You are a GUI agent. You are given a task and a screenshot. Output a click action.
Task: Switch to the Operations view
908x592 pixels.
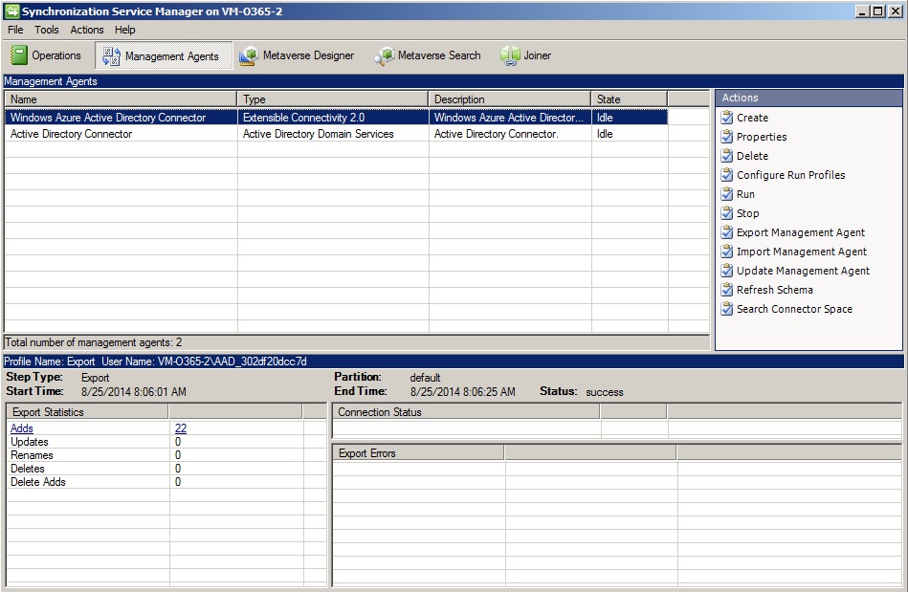[x=46, y=55]
